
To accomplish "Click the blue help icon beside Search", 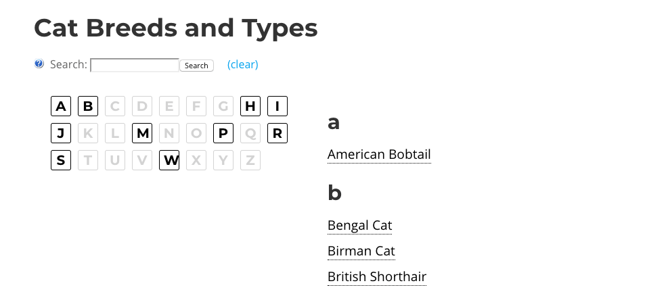I will click(x=39, y=64).
